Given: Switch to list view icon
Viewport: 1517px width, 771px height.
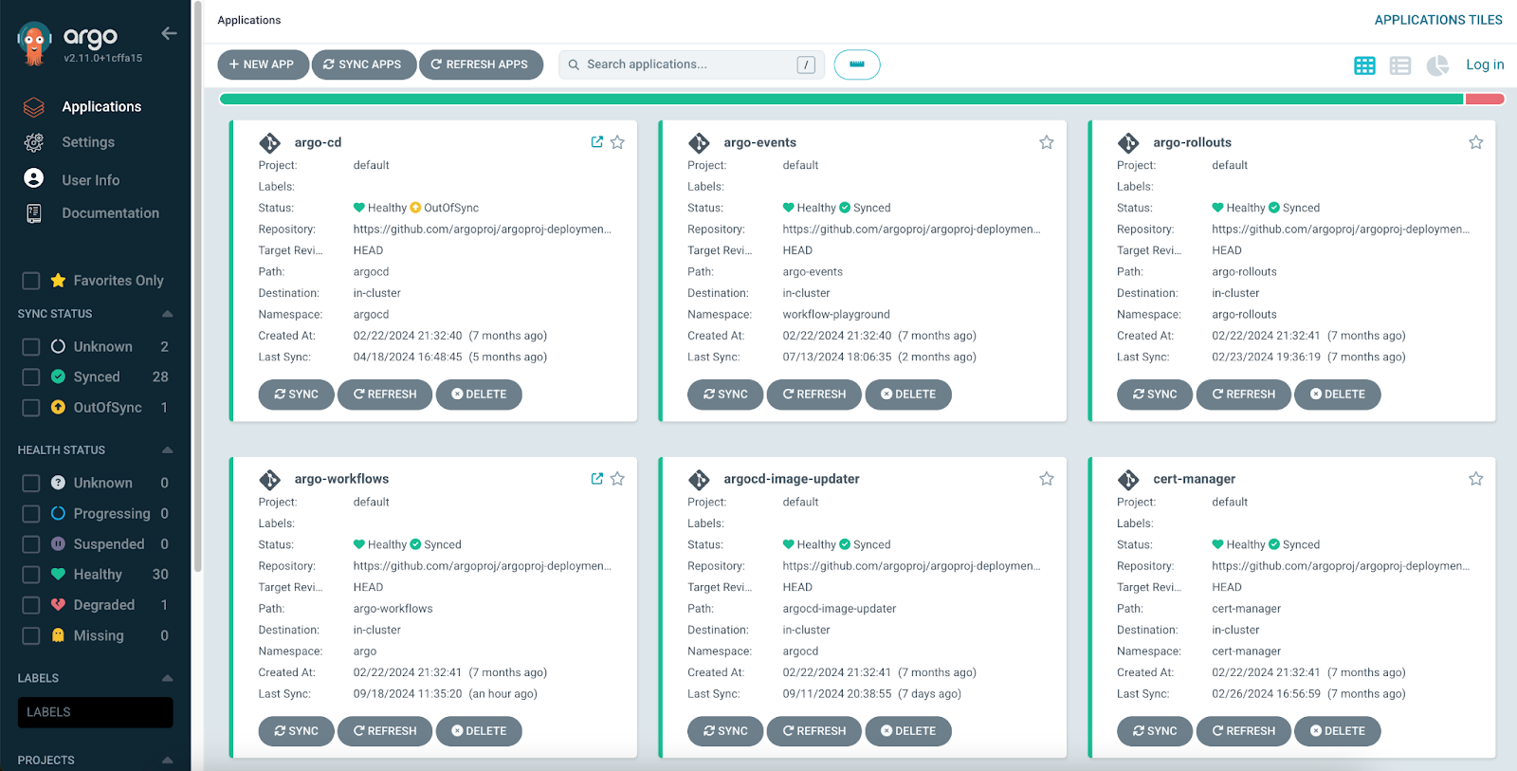Looking at the screenshot, I should (x=1400, y=65).
